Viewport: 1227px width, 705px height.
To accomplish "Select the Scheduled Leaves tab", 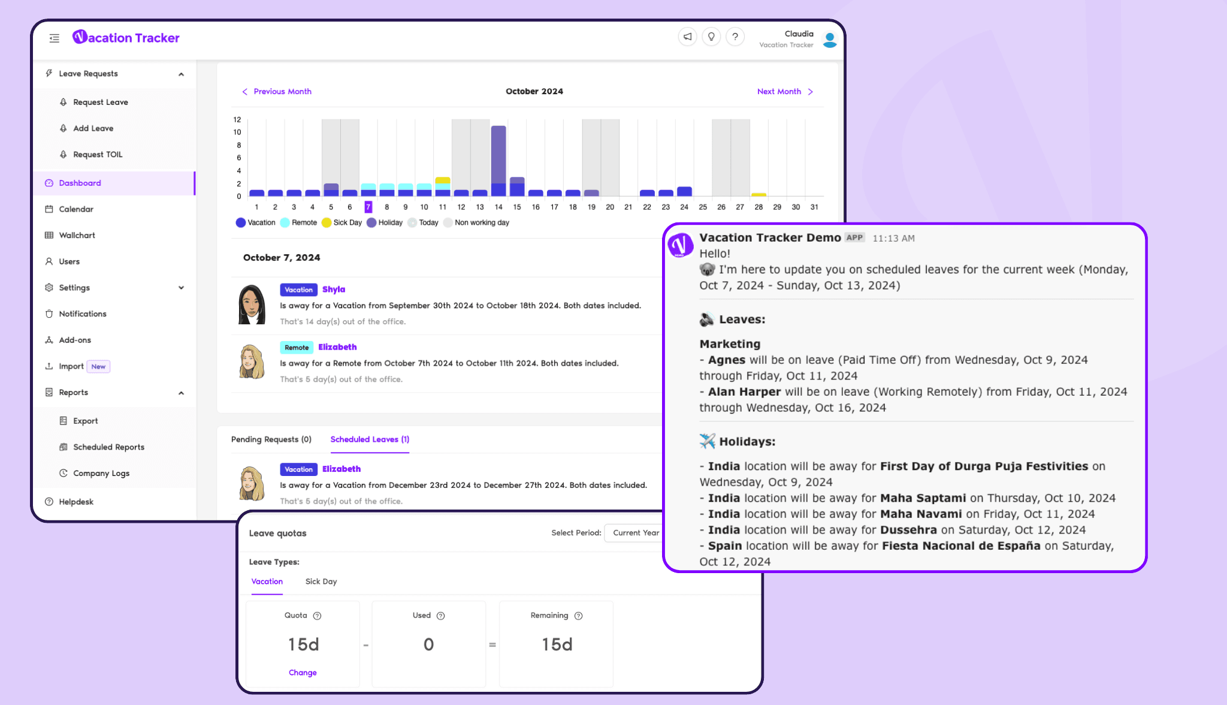I will 368,438.
